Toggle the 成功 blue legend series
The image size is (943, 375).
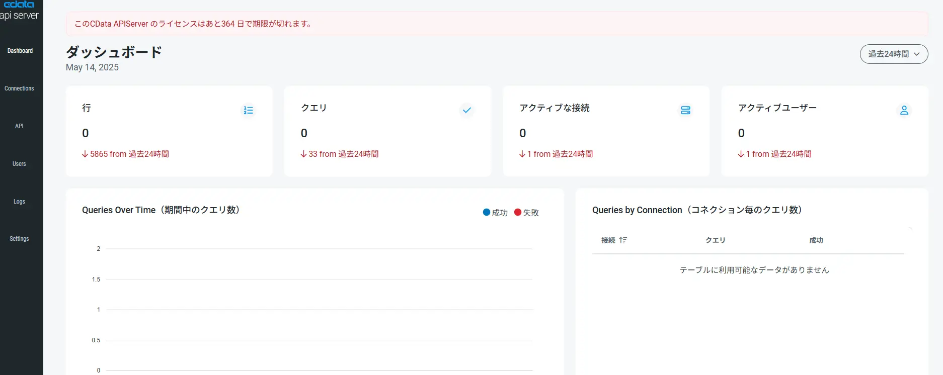pos(495,213)
